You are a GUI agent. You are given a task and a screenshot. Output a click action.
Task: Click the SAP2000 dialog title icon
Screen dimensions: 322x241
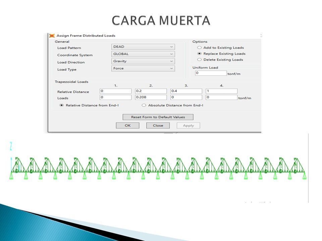(x=52, y=36)
